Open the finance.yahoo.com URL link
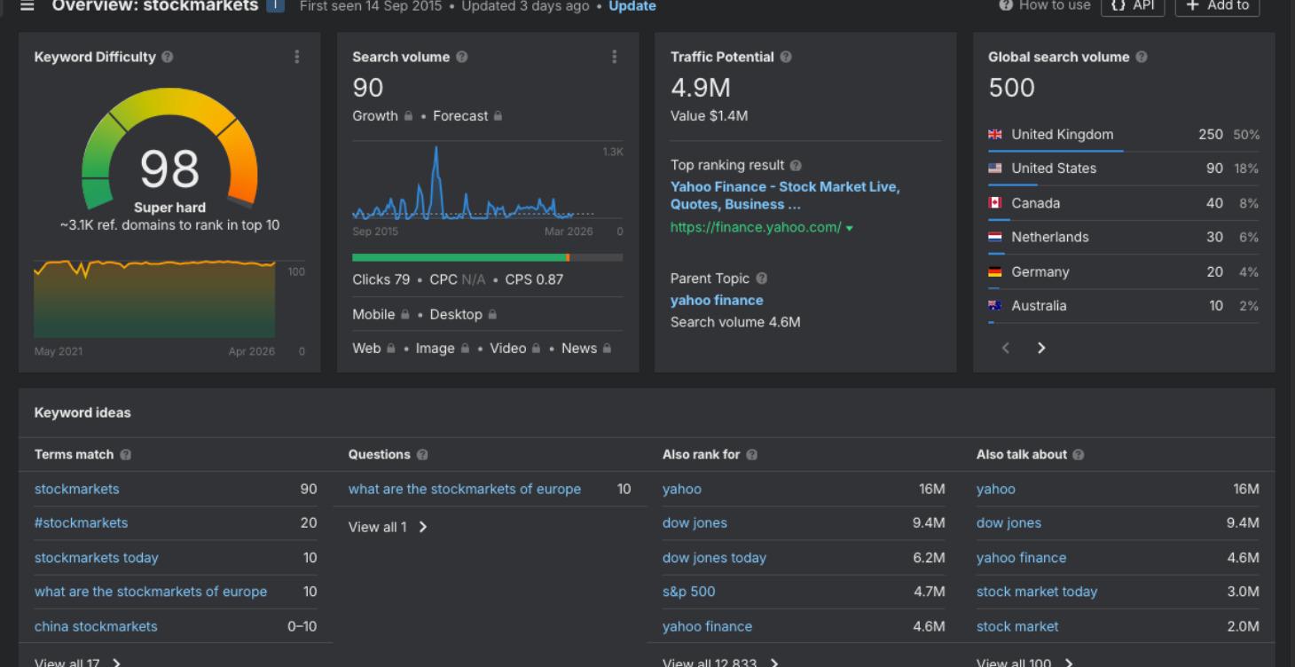 pos(756,227)
